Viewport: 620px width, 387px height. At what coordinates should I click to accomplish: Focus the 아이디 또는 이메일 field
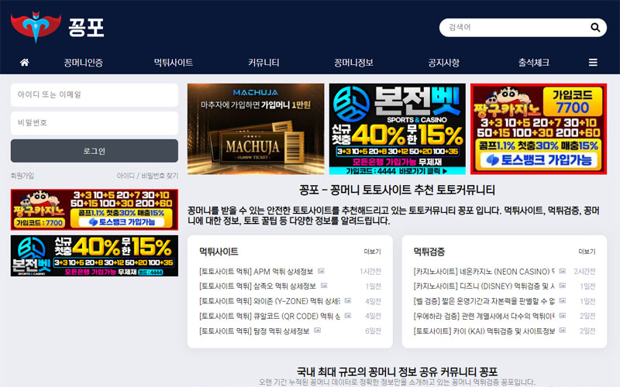pyautogui.click(x=95, y=94)
